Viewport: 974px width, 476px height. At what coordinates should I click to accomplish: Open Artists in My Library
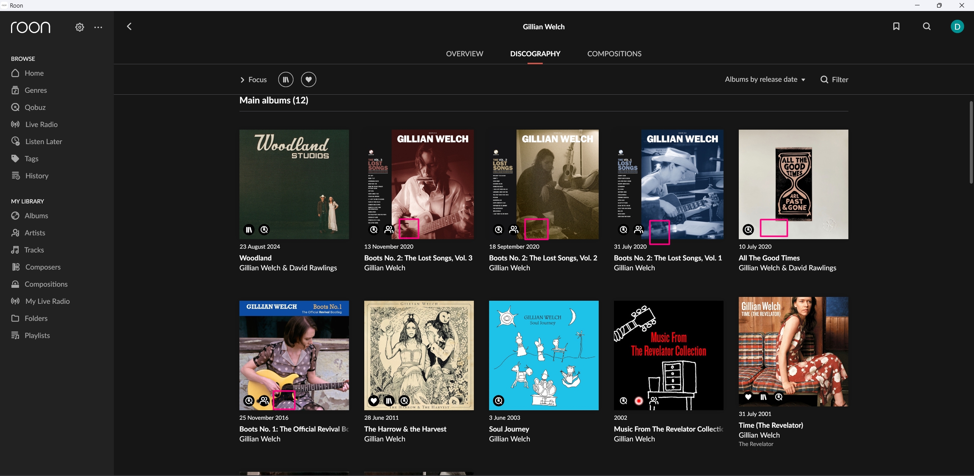(x=28, y=233)
